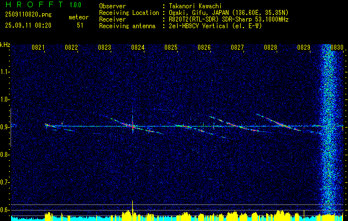This screenshot has height=221, width=348.
Task: Click the 0825 time marker
Action: (x=171, y=48)
